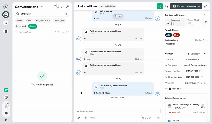The image size is (212, 124).
Task: Check the select all conversations checkbox
Action: click(x=16, y=32)
